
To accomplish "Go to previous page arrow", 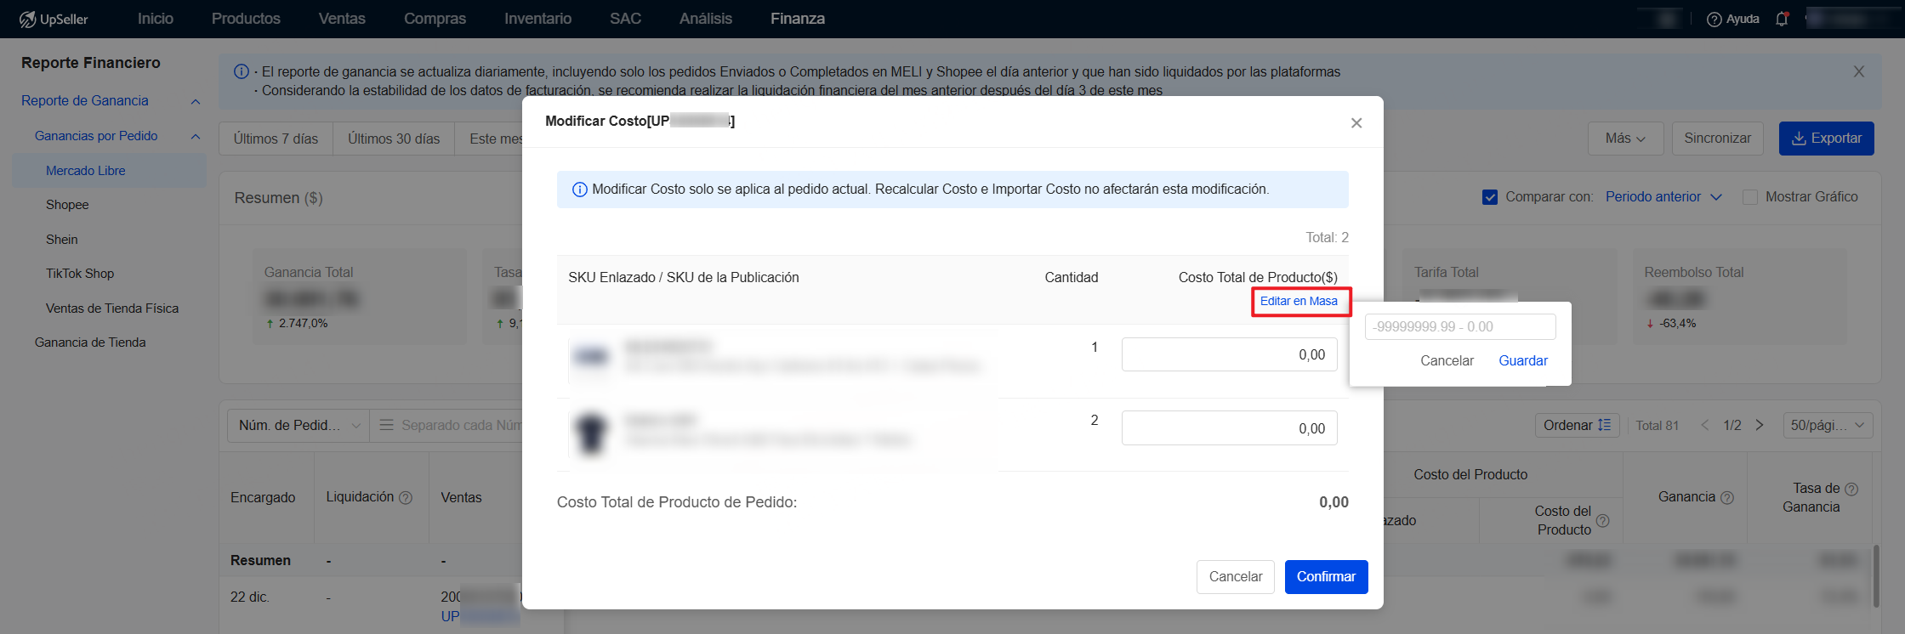I will pyautogui.click(x=1704, y=425).
